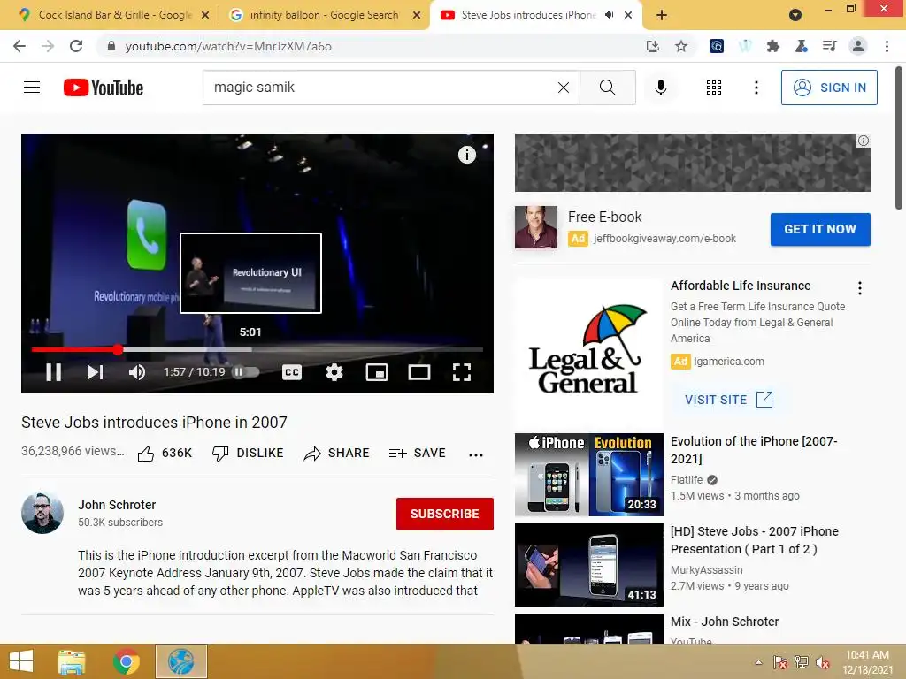Open Affordable Life Insurance ad options menu
The height and width of the screenshot is (679, 906).
(860, 288)
